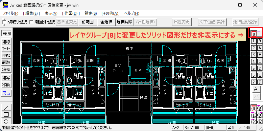
Task: Open the 設定(S) menu
Action: [x=91, y=13]
